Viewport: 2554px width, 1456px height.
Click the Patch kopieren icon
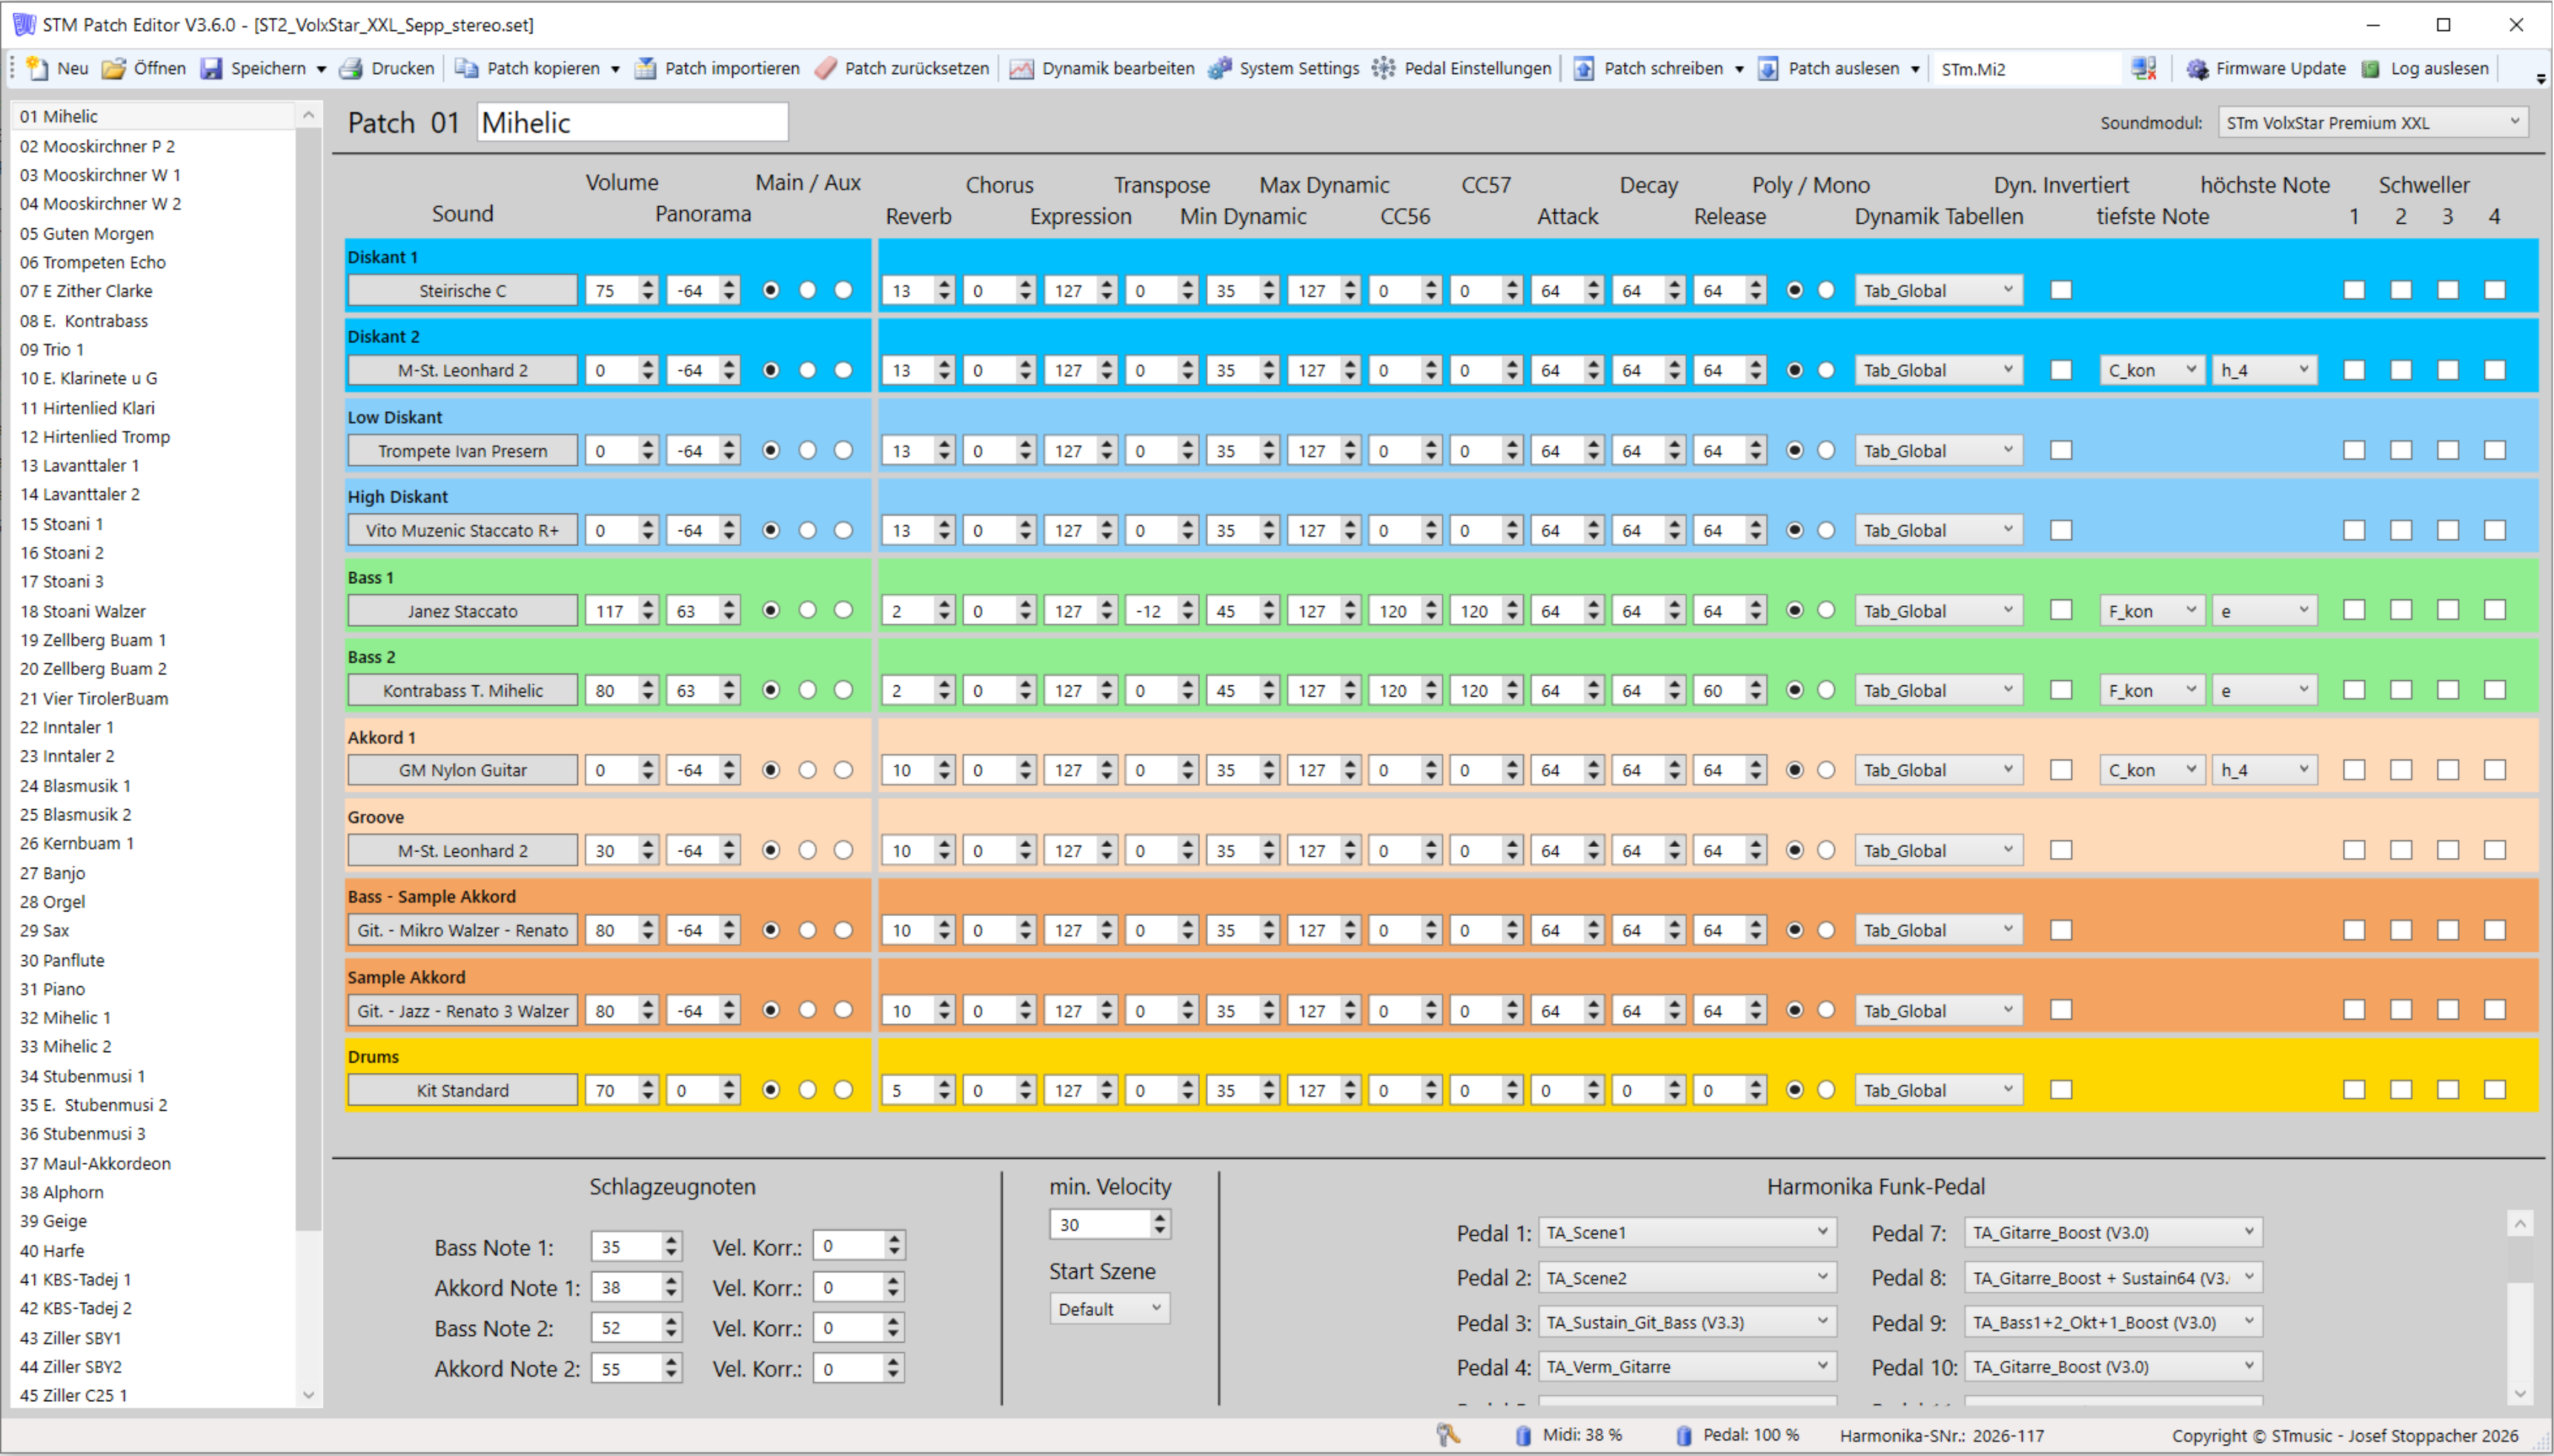pos(466,68)
